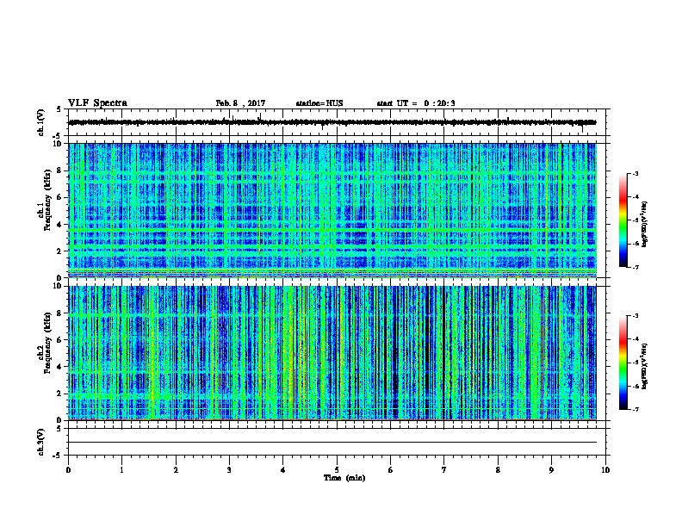Click the ch.2 color bar PSD unit label
Viewport: 682px width, 527px height.
pyautogui.click(x=644, y=366)
